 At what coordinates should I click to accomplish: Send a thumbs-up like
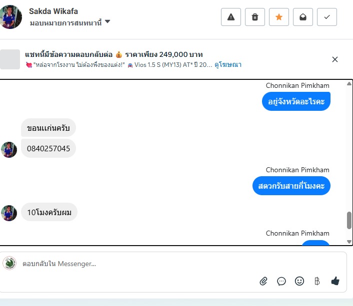pyautogui.click(x=335, y=281)
